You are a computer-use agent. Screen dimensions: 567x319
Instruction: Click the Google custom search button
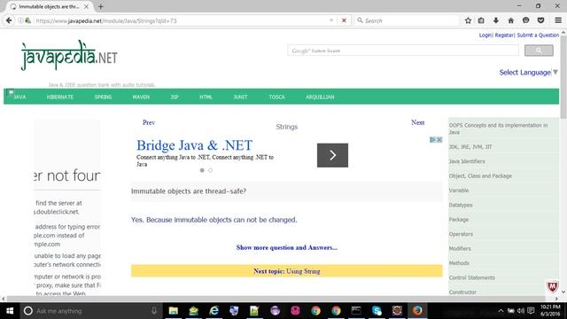(539, 51)
